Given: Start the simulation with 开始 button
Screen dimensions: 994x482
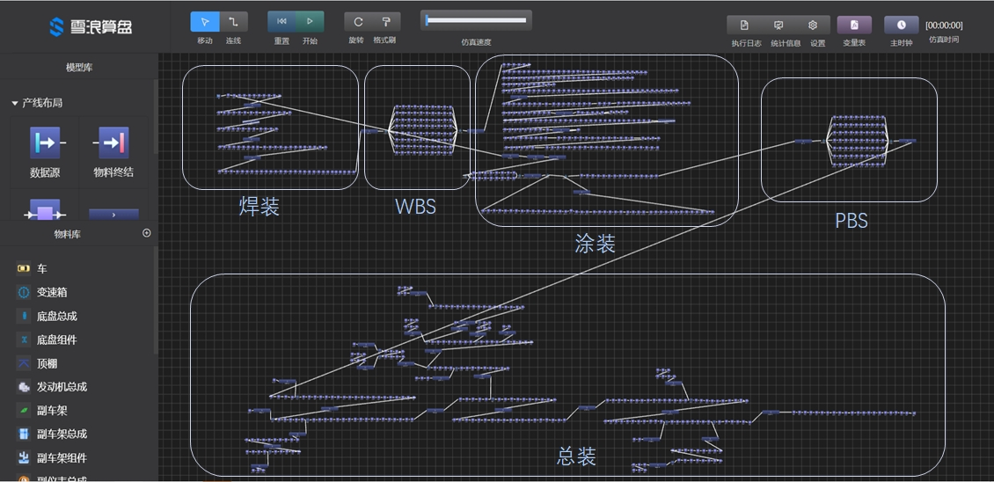Looking at the screenshot, I should 310,22.
